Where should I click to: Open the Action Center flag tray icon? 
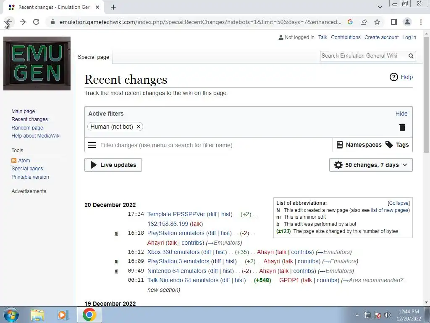click(378, 315)
